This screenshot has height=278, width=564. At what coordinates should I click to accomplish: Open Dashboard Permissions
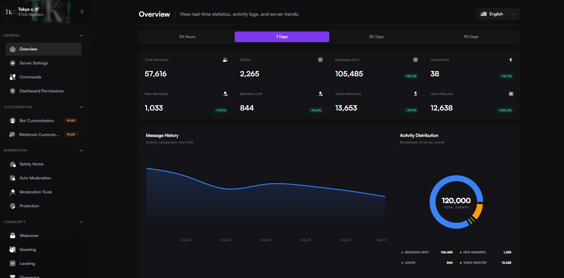(x=43, y=91)
